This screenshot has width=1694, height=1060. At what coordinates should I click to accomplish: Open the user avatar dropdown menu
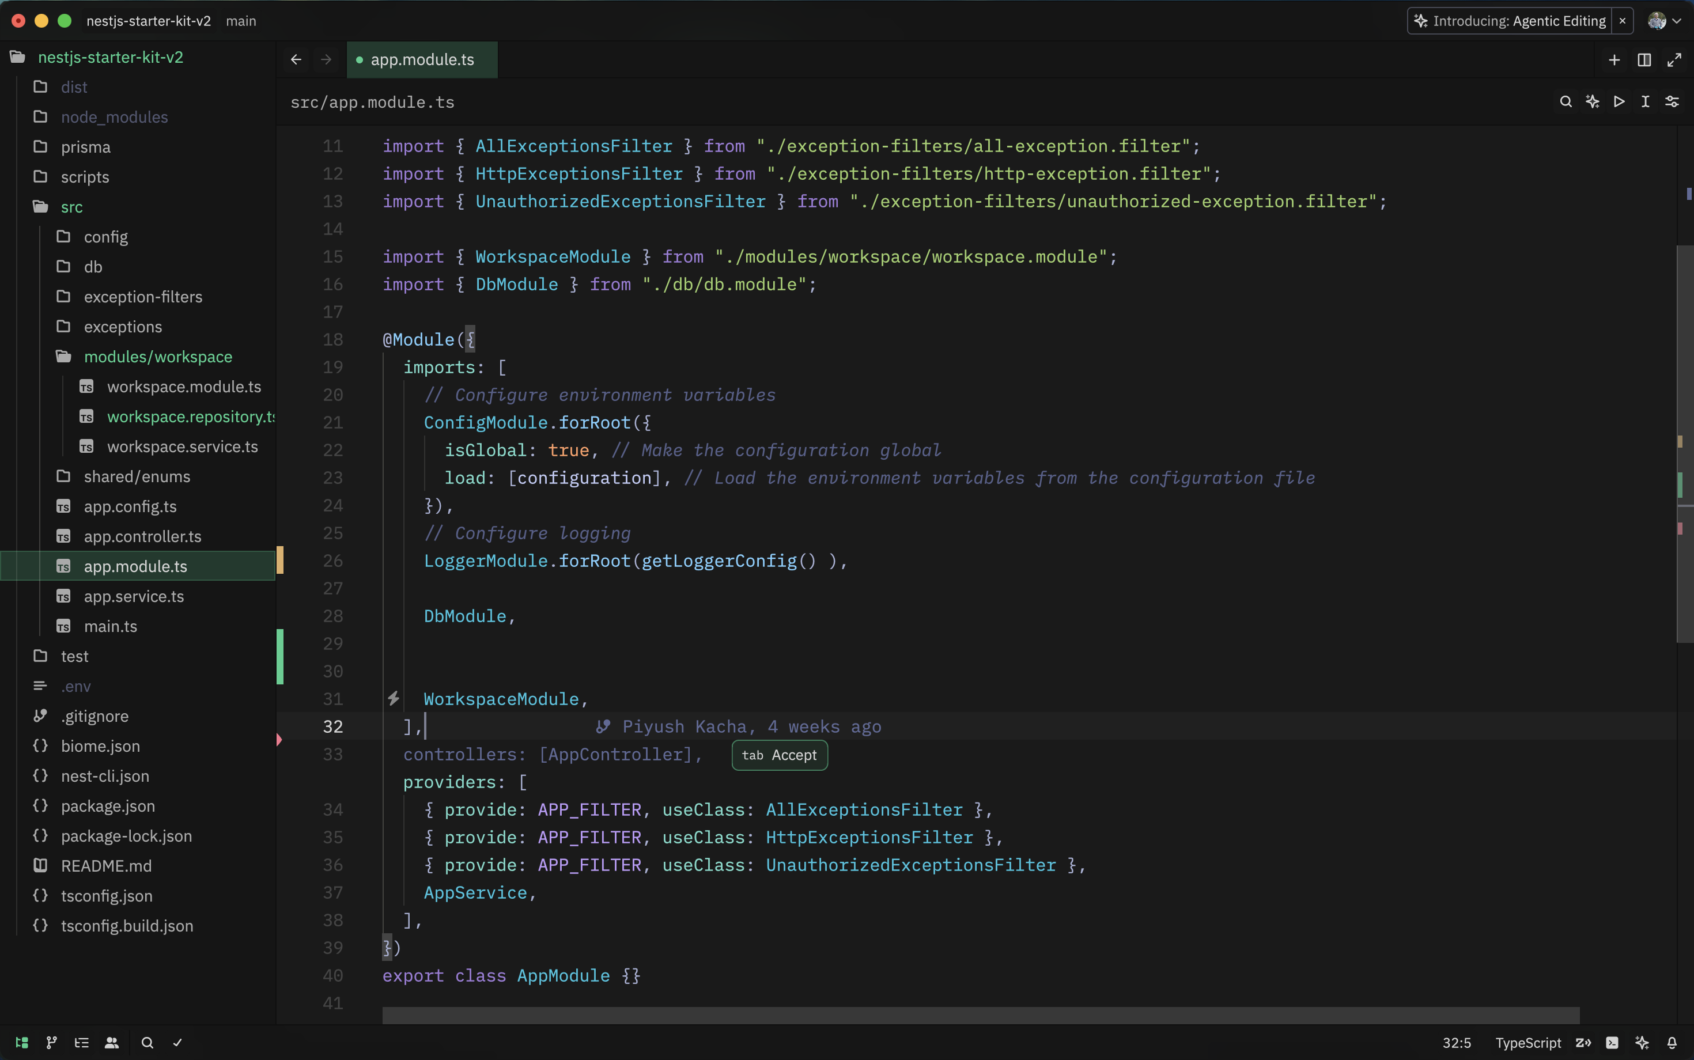point(1664,21)
